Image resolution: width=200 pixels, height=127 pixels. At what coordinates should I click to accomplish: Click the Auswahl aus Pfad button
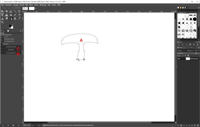11,47
